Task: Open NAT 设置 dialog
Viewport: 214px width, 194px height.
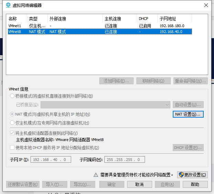Action: 188,114
